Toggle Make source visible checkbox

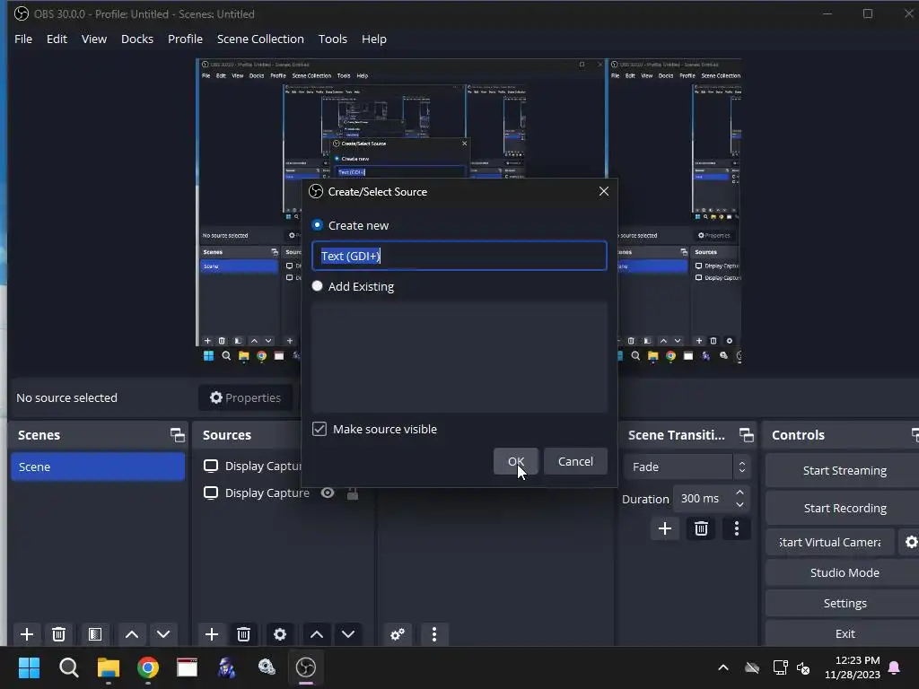point(319,429)
